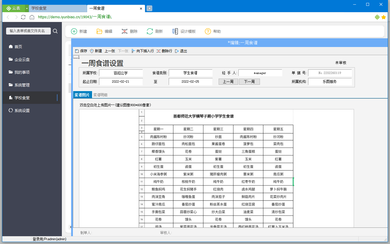Open 我的事项 in the sidebar

pyautogui.click(x=31, y=72)
